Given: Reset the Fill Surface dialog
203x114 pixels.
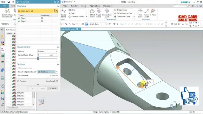Looking at the screenshot, I should pos(55,2).
